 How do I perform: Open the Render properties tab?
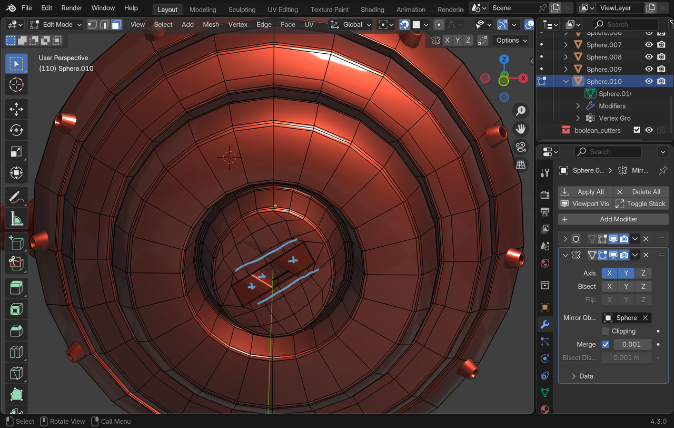[545, 195]
